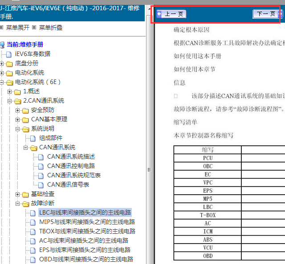Click the 电动化系统 folder icon

click(x=9, y=73)
